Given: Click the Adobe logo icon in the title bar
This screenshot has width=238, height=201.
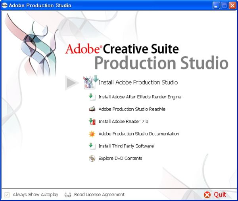Looking at the screenshot, I should tap(4, 5).
